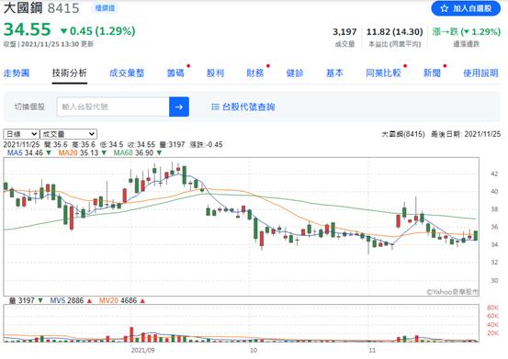
Task: Focus the stock code input field
Action: tap(113, 107)
